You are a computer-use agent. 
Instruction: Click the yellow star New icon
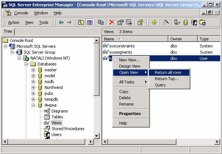pyautogui.click(x=154, y=22)
